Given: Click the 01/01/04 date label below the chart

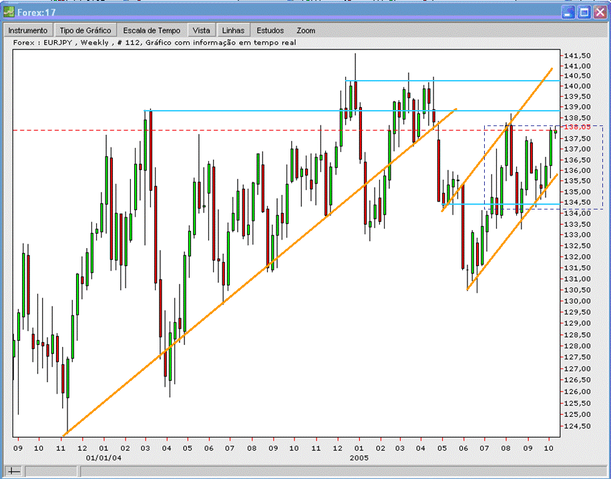Looking at the screenshot, I should (x=104, y=458).
